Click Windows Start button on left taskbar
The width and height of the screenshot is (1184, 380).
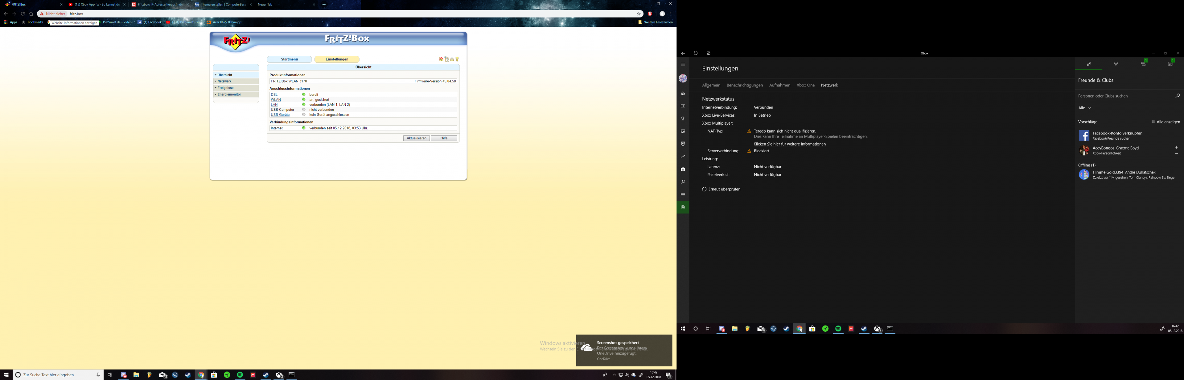pyautogui.click(x=6, y=375)
